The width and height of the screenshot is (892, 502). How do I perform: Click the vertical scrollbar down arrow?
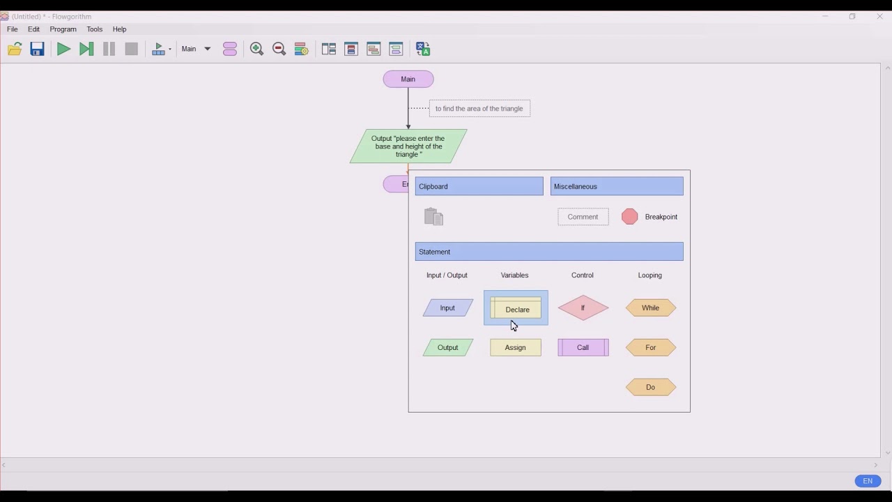[x=887, y=452]
